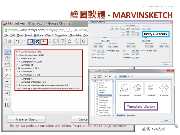Click the text label insertion tool
The width and height of the screenshot is (180, 135).
[7, 63]
